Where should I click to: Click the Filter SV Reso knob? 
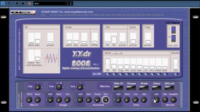(37, 100)
